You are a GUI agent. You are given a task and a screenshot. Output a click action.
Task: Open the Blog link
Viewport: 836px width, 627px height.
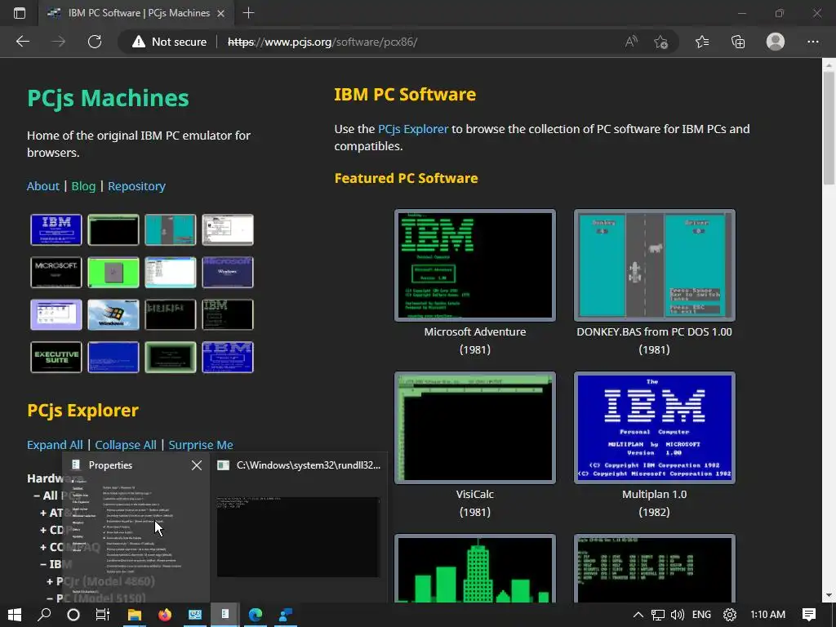pos(84,186)
